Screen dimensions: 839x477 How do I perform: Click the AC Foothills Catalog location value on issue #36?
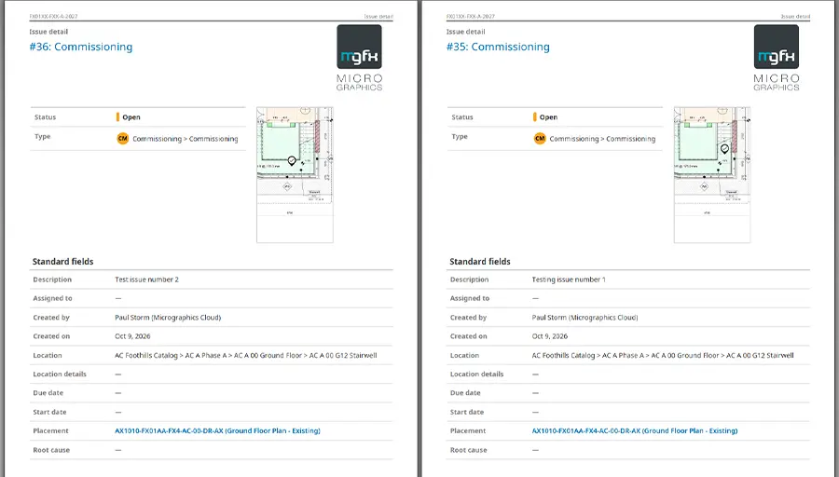click(x=245, y=356)
